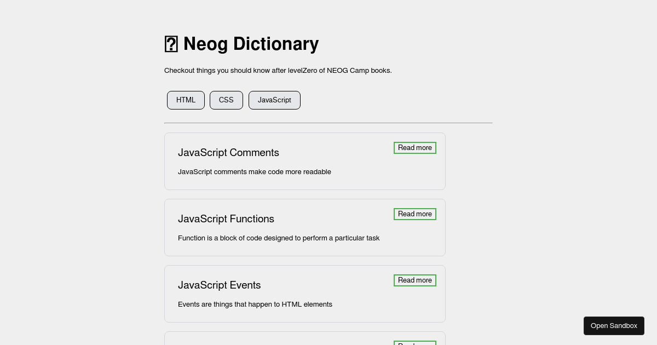Read more about JavaScript Functions

tap(414, 214)
